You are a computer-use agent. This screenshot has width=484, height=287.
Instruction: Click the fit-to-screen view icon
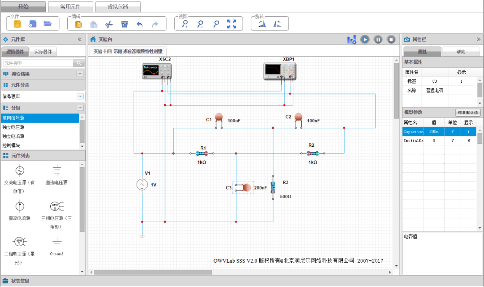pyautogui.click(x=232, y=24)
